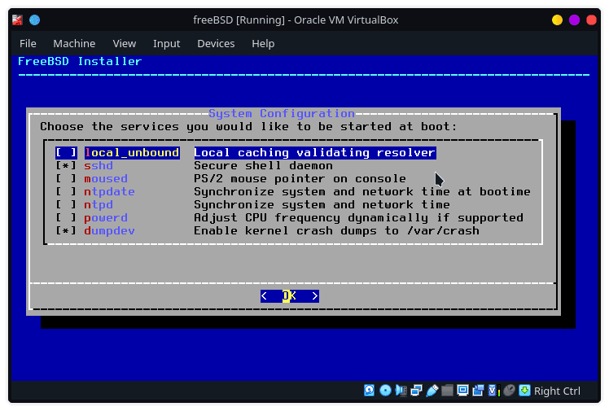Toggle the moused checkbox
Screen dimensions: 609x411
pos(66,178)
